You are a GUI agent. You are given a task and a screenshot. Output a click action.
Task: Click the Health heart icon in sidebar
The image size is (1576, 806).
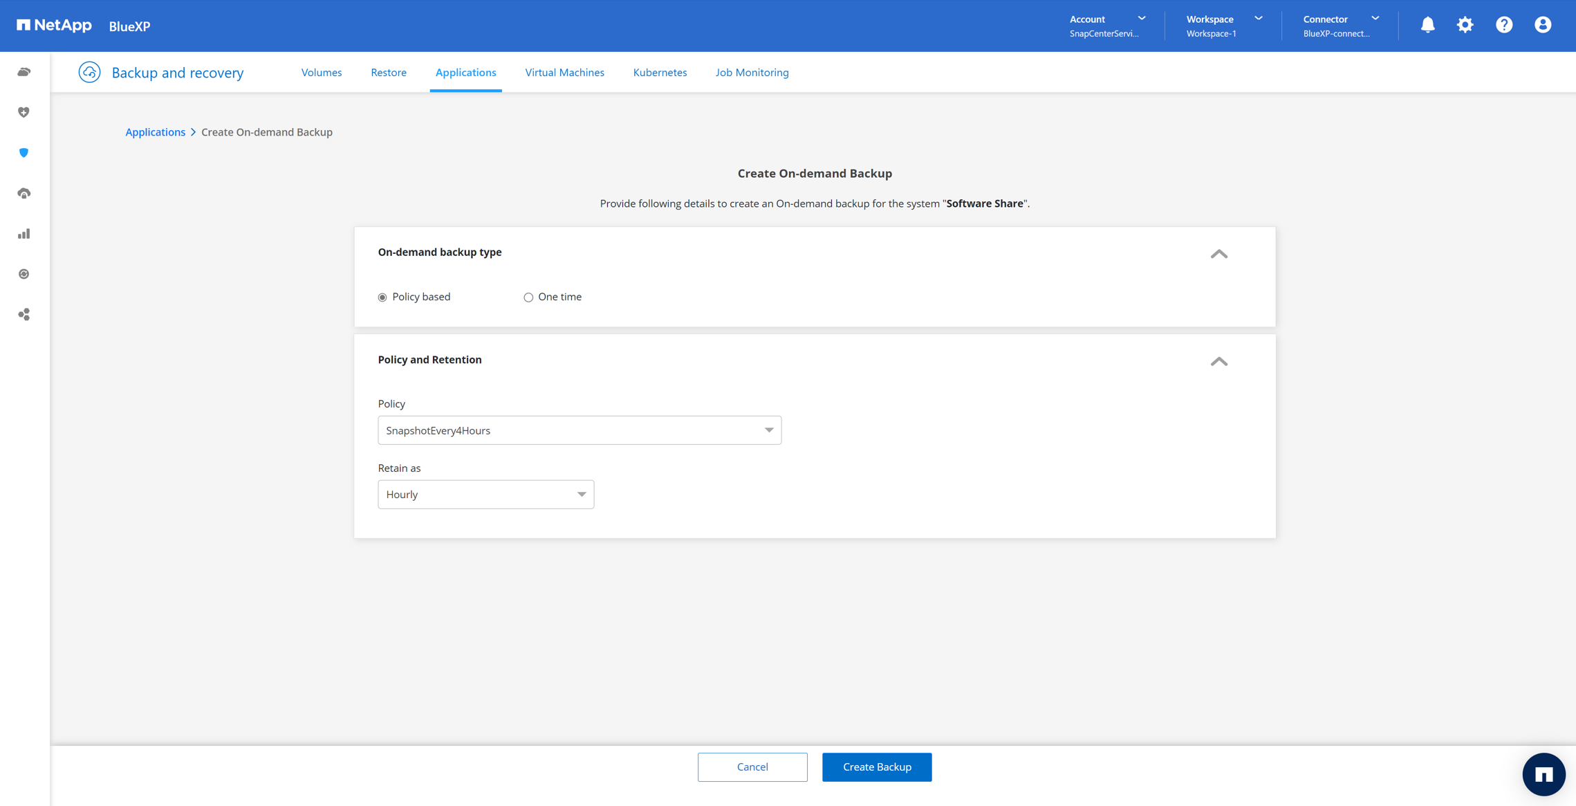coord(24,112)
